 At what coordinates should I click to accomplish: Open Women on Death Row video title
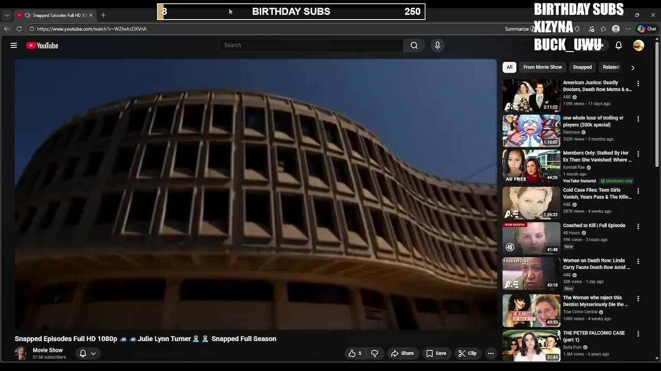click(x=596, y=264)
